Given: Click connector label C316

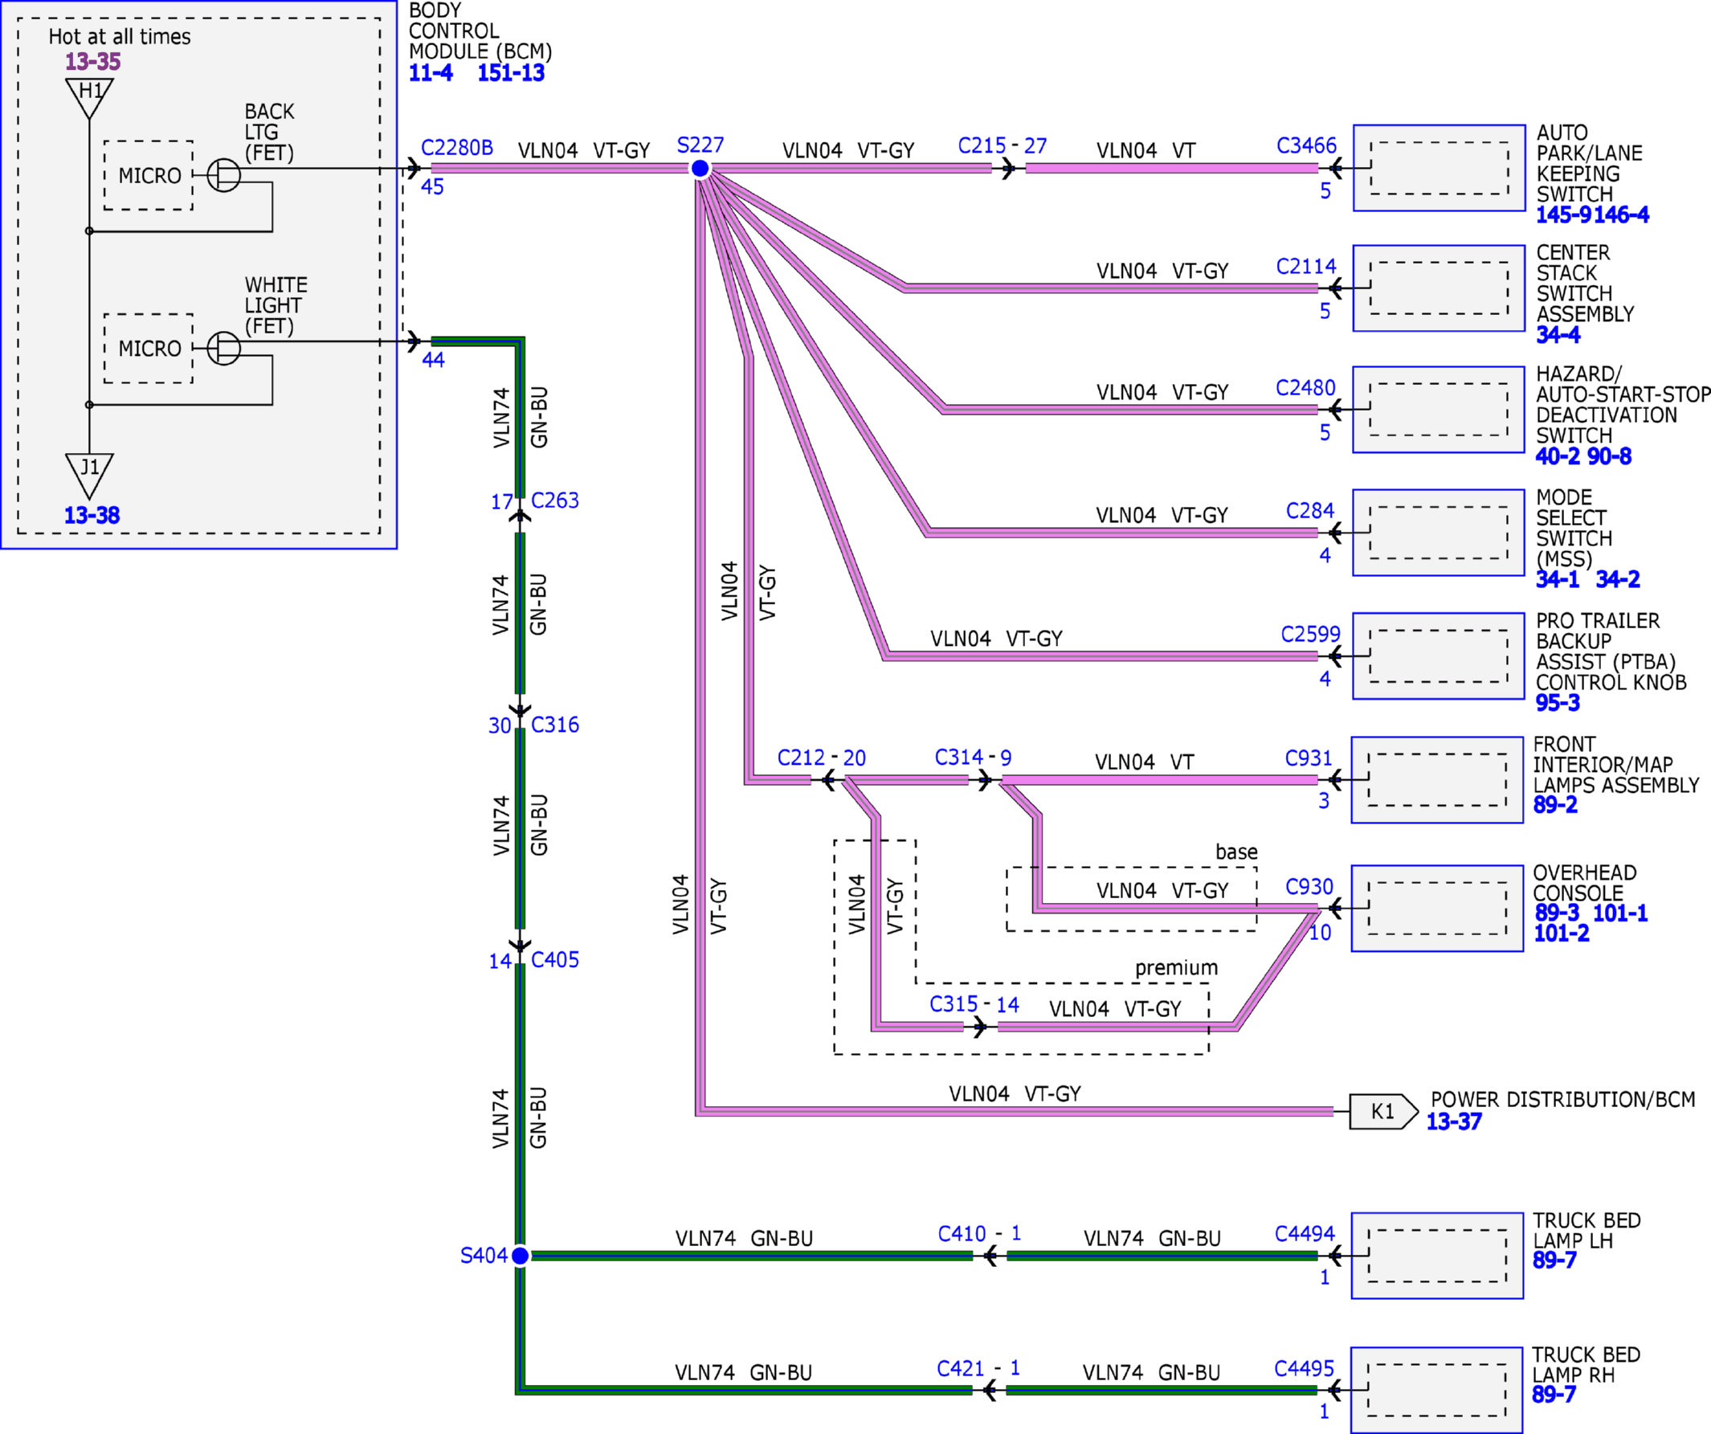Looking at the screenshot, I should pyautogui.click(x=555, y=725).
